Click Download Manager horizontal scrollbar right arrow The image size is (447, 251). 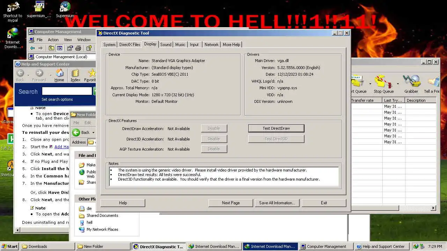coord(433,208)
